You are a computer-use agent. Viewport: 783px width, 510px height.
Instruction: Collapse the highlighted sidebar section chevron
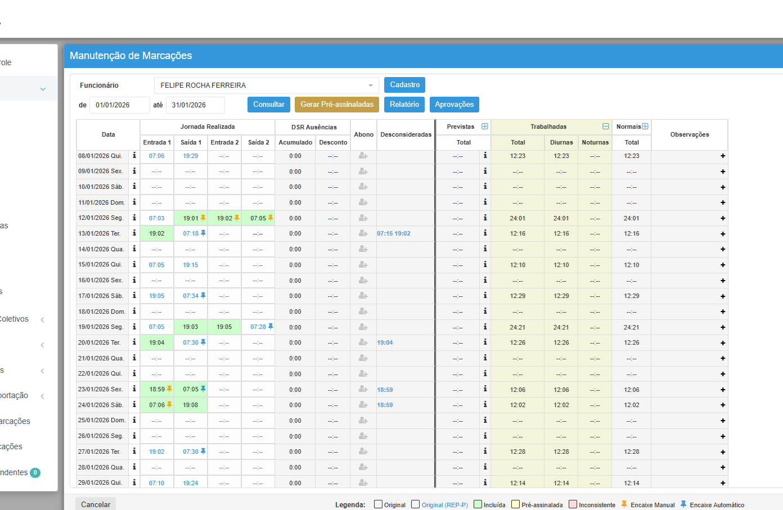[x=43, y=89]
